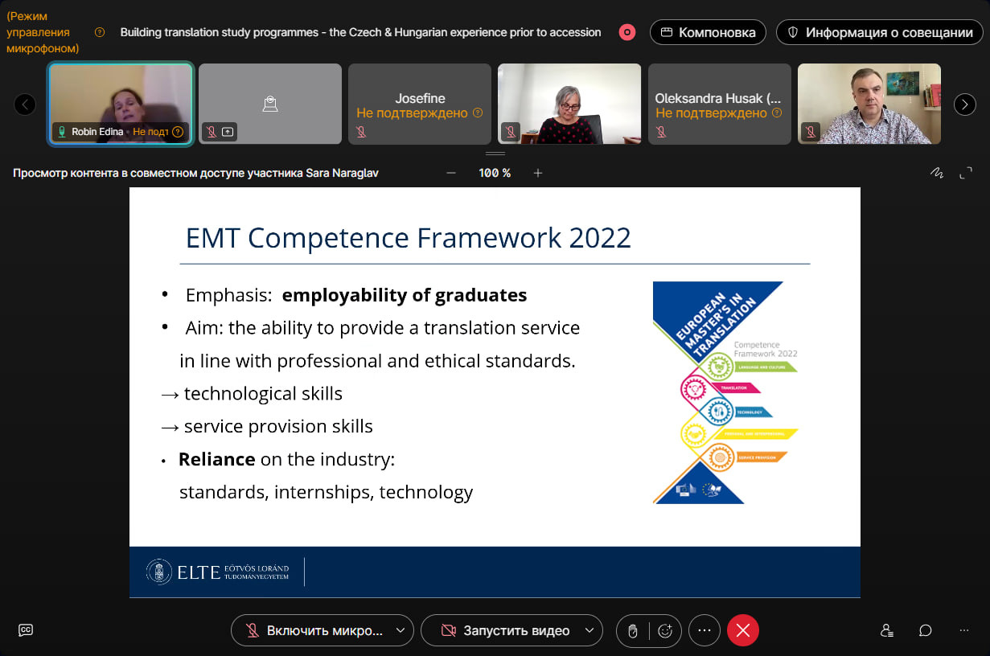Click the collapse handle below participant strip

[495, 154]
